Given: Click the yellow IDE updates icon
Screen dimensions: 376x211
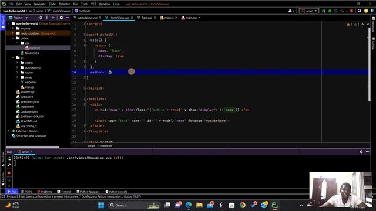Looking at the screenshot, I should 366,11.
